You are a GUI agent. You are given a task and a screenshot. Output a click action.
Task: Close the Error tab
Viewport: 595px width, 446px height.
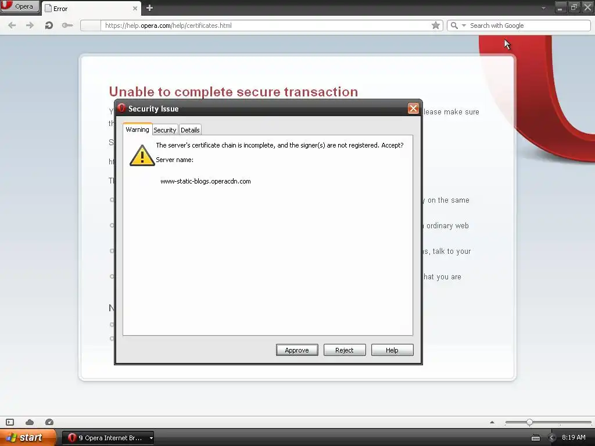tap(135, 8)
